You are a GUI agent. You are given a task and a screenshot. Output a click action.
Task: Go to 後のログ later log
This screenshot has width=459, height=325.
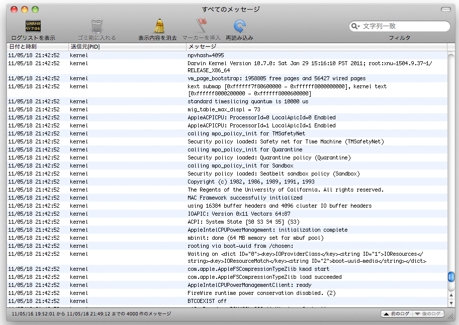(428, 314)
